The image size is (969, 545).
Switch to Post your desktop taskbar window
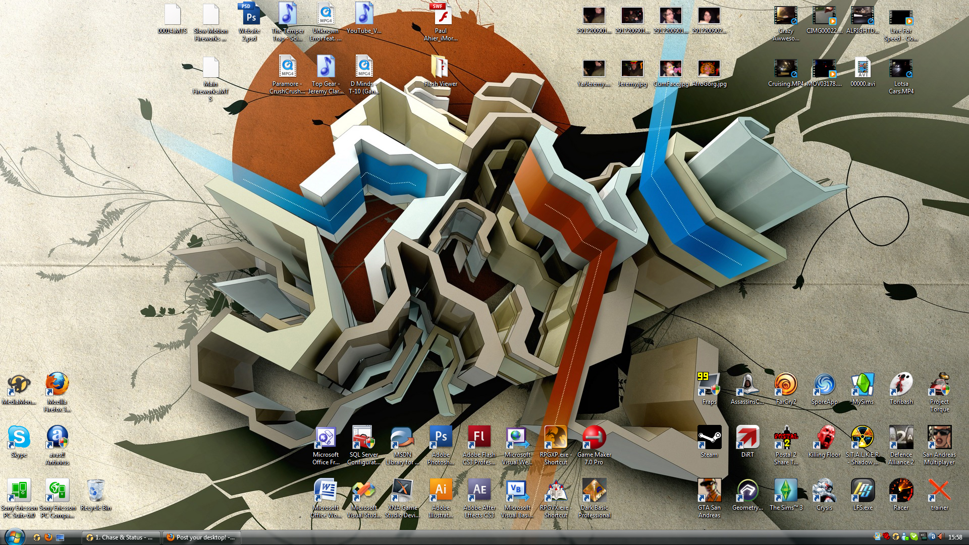pyautogui.click(x=201, y=537)
